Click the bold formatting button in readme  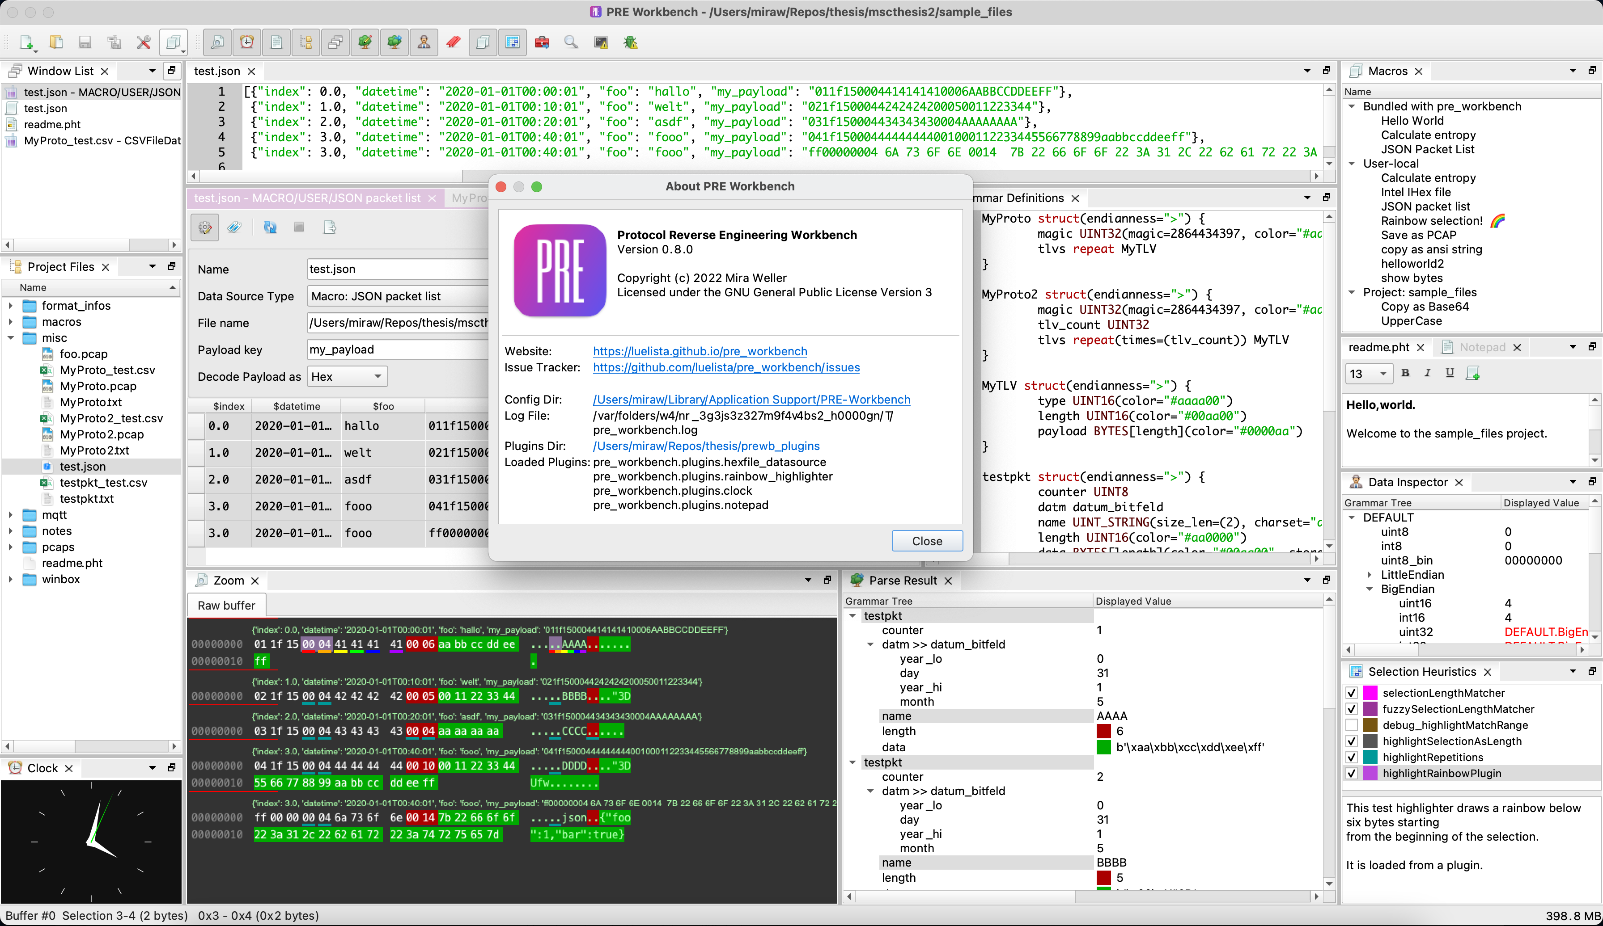pos(1405,373)
